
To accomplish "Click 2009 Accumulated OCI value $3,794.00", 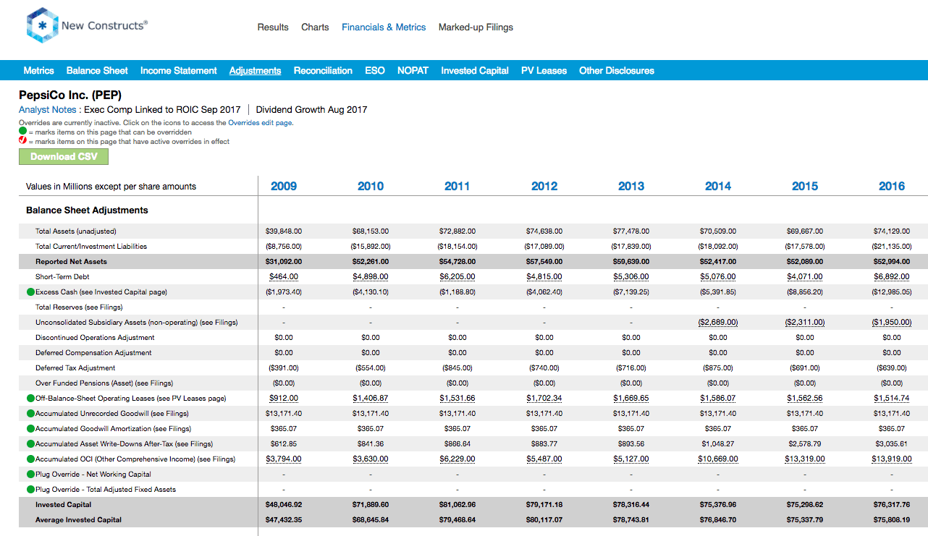I will pyautogui.click(x=284, y=459).
